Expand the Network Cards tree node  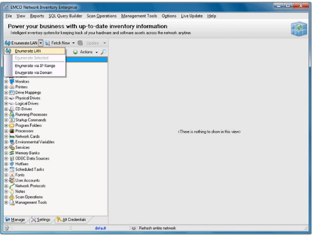6,137
